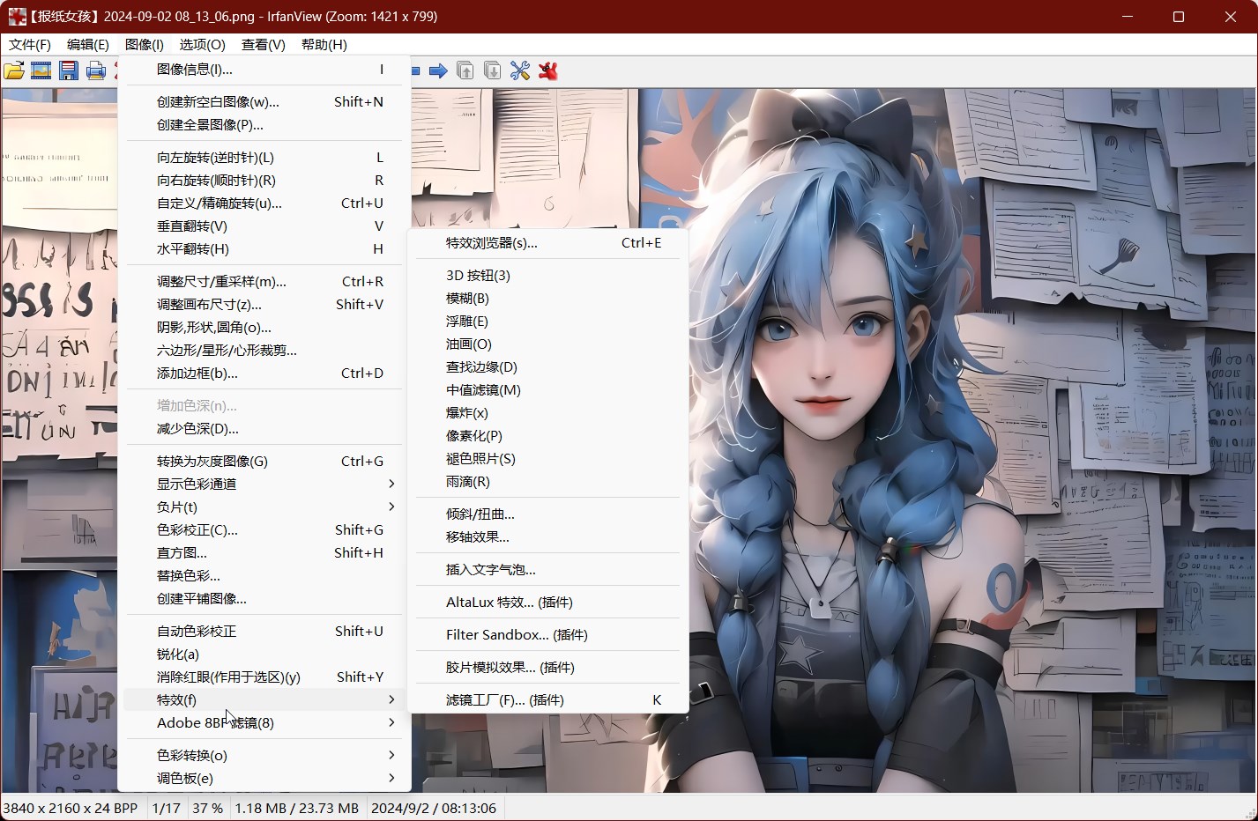Start slideshow via the toolbar icon
The image size is (1258, 821).
(x=41, y=70)
